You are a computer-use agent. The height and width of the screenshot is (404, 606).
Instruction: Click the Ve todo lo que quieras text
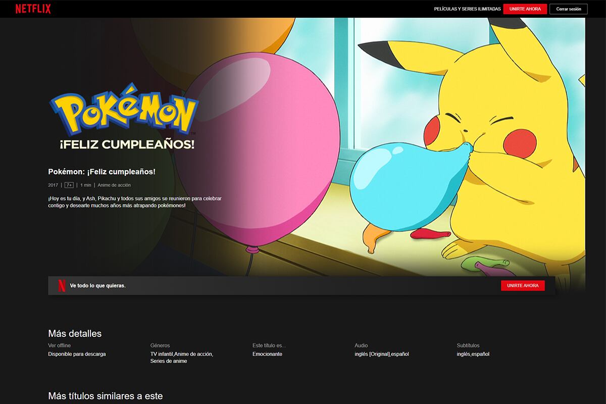click(98, 285)
